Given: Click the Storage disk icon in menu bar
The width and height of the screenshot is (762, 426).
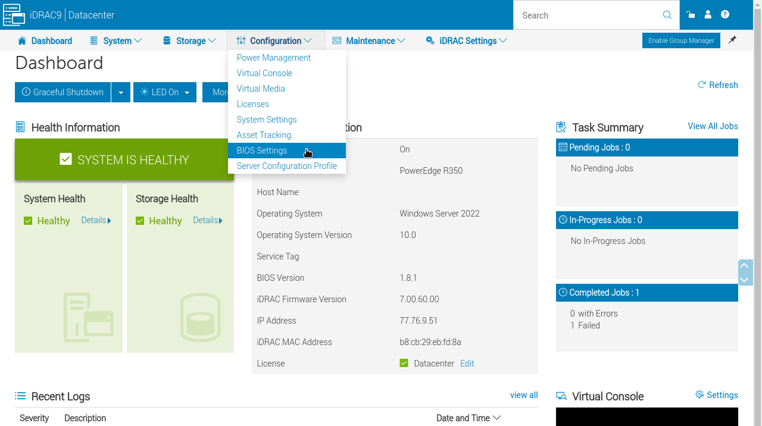Looking at the screenshot, I should tap(167, 40).
